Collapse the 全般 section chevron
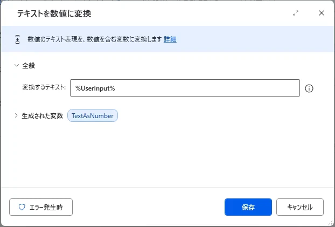335x227 pixels. point(17,65)
